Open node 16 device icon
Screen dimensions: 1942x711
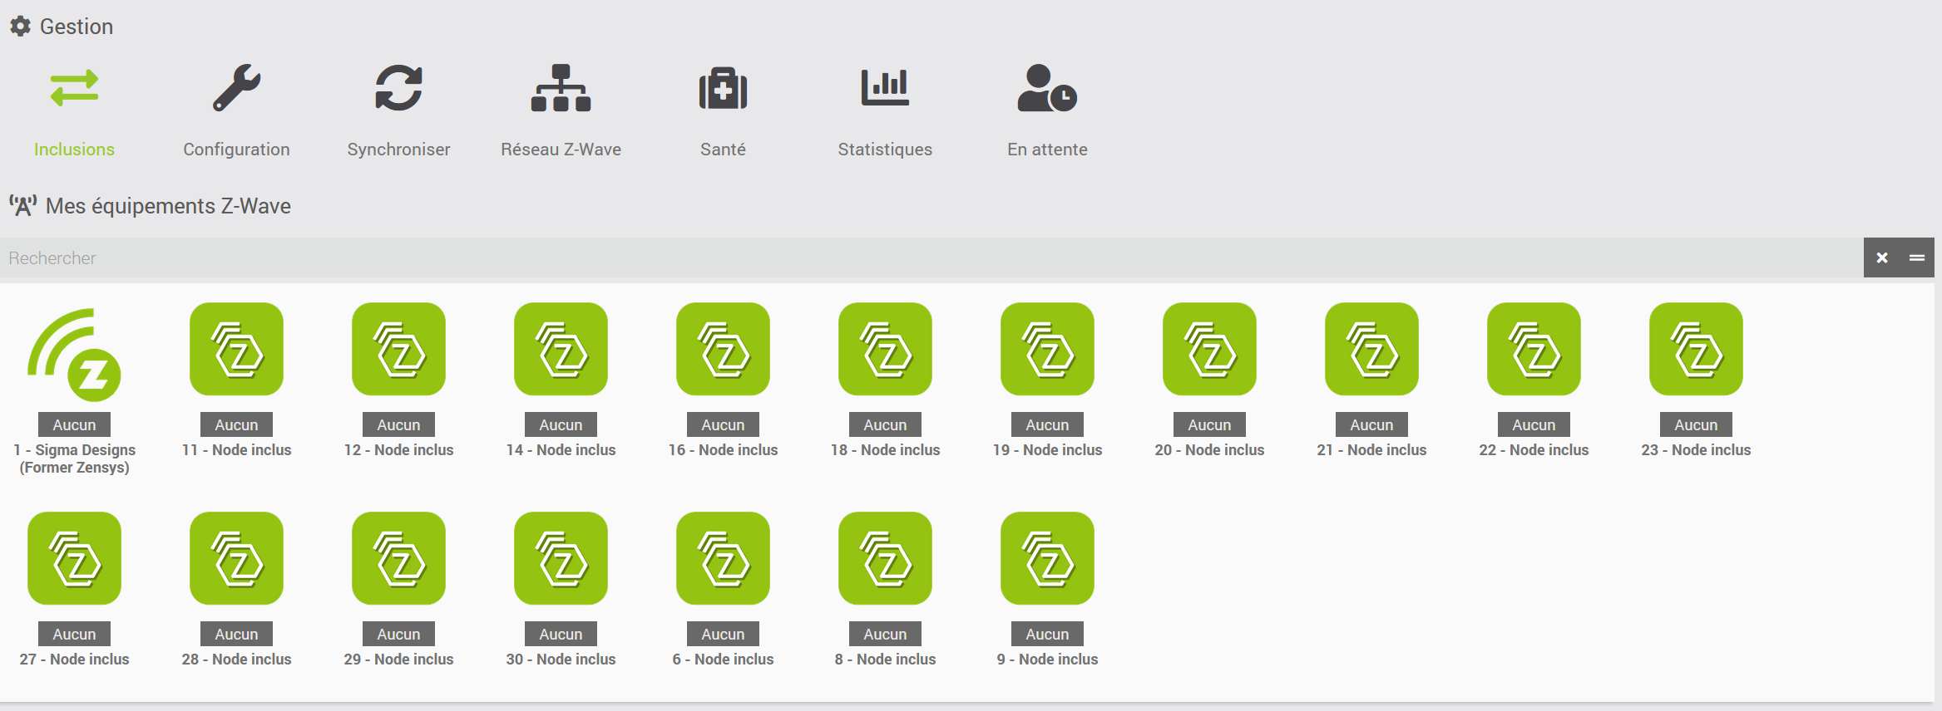[723, 349]
